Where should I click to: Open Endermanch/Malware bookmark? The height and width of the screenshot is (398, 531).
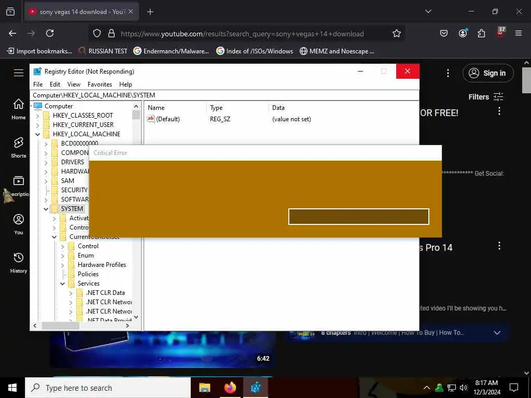tap(171, 51)
